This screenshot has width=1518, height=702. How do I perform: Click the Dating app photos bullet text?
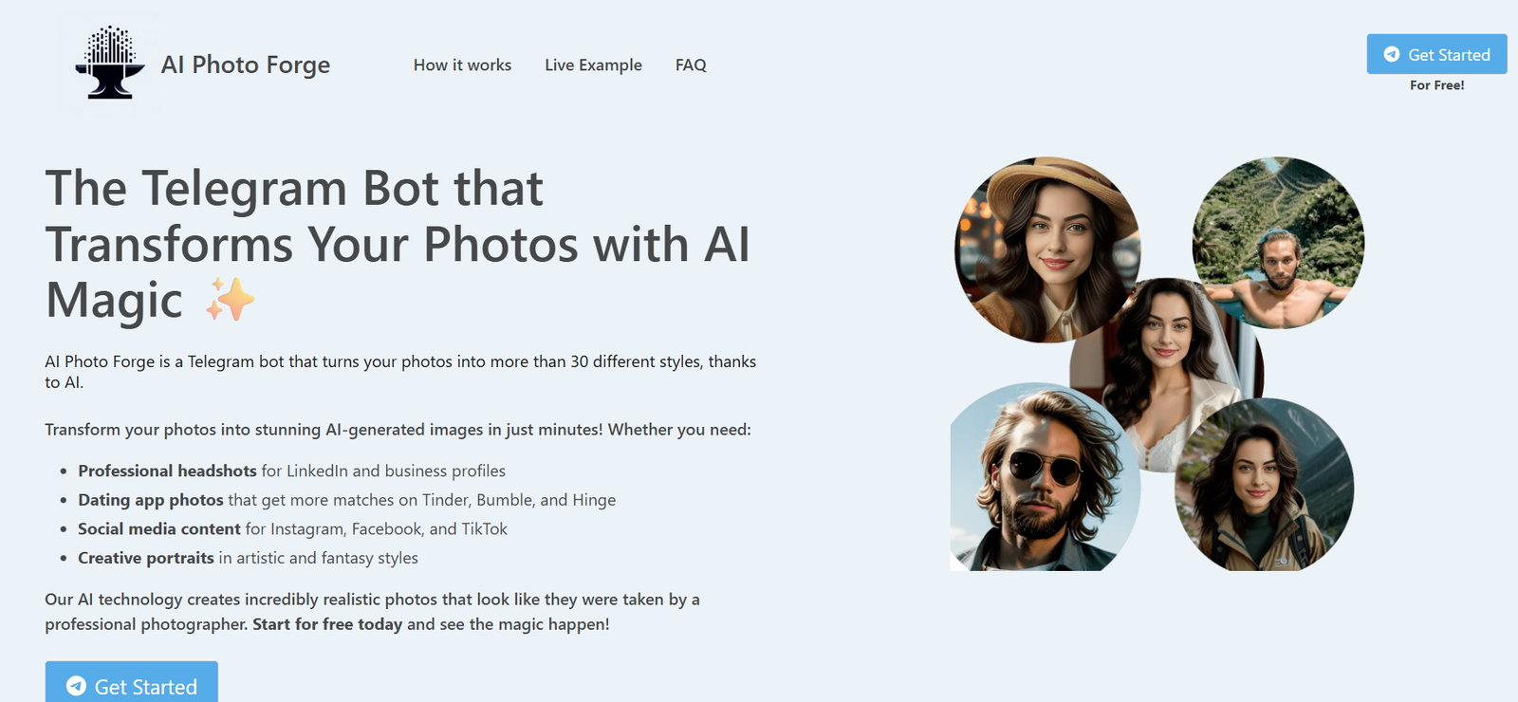click(151, 500)
